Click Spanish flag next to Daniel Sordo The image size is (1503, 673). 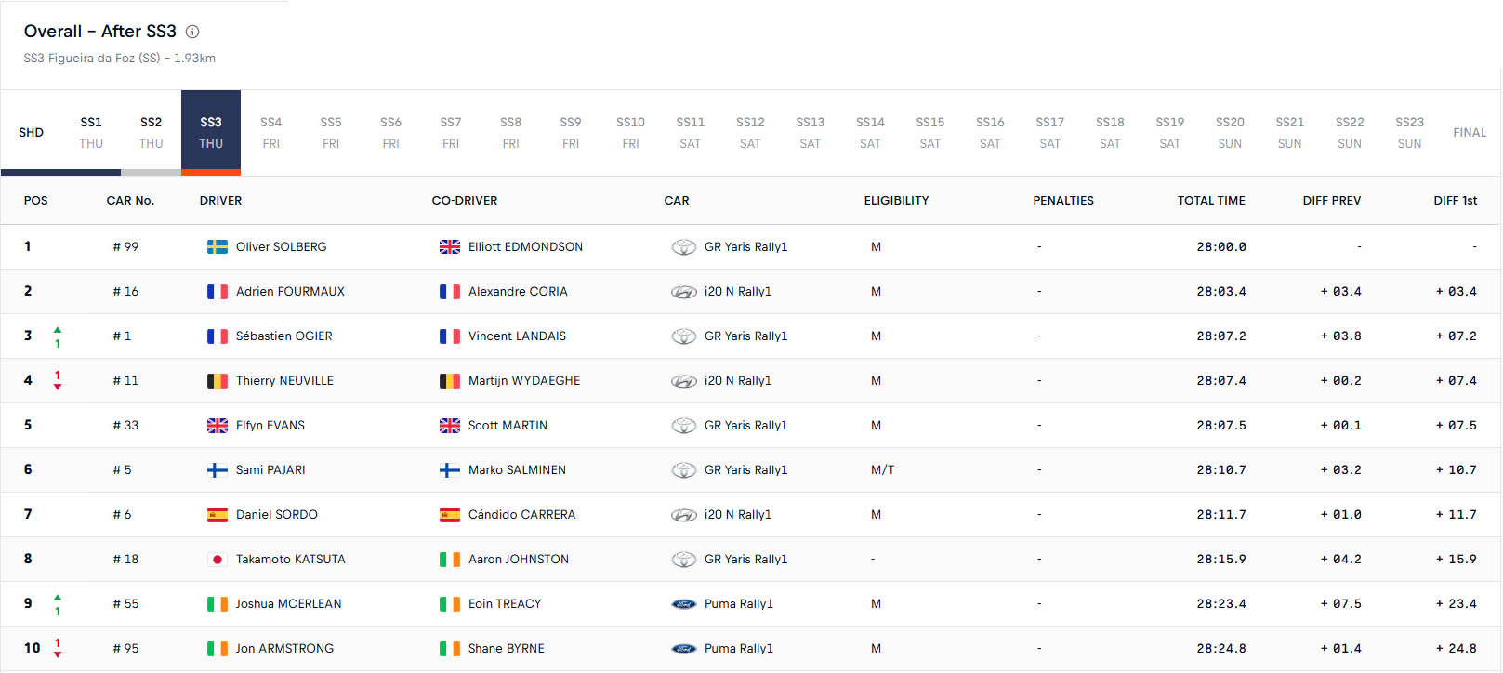218,515
